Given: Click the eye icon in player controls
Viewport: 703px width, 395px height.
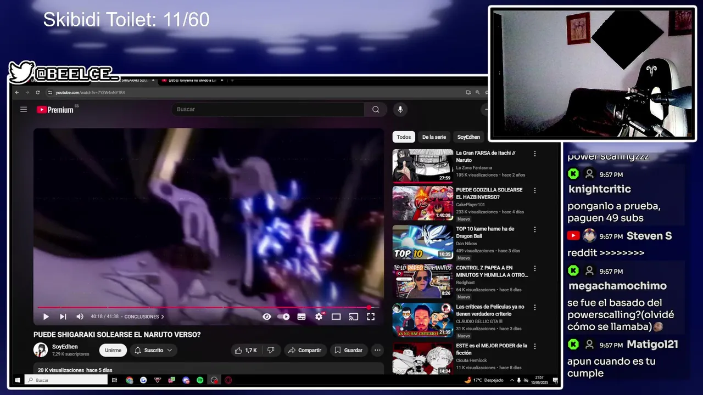Looking at the screenshot, I should click(x=267, y=317).
